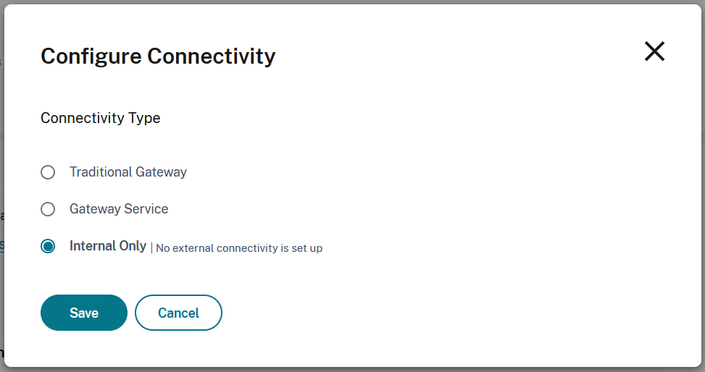Switch connectivity type to Traditional Gateway
The height and width of the screenshot is (372, 705).
[x=48, y=172]
